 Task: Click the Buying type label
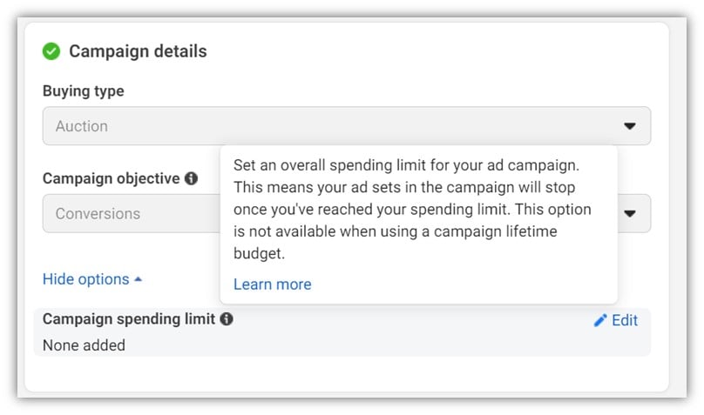tap(83, 91)
